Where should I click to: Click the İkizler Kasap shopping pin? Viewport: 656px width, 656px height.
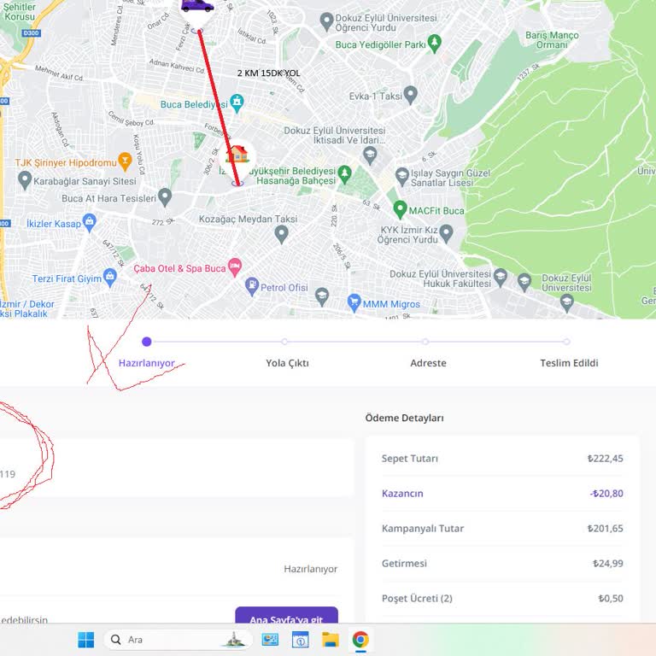click(90, 223)
